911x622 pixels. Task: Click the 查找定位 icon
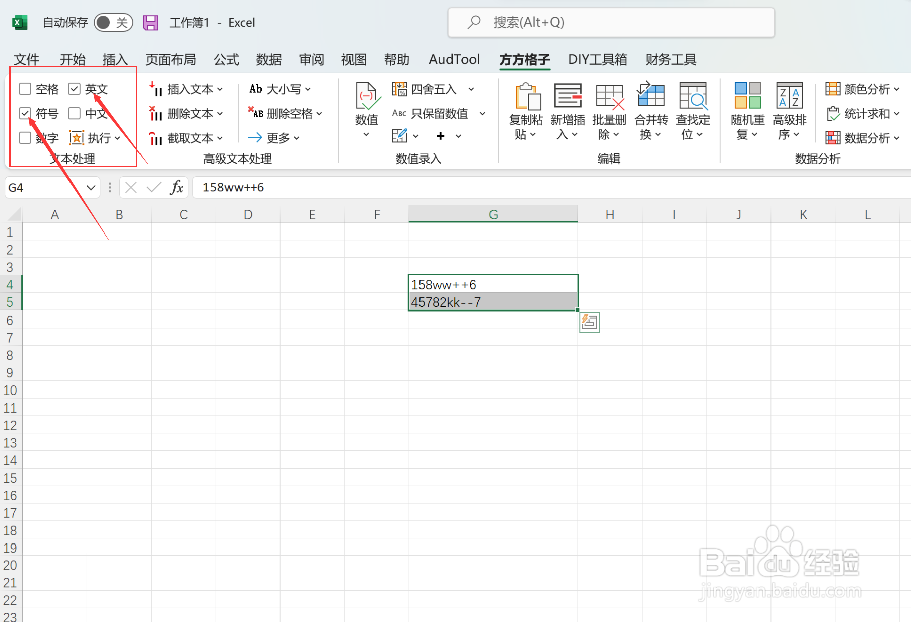tap(693, 96)
